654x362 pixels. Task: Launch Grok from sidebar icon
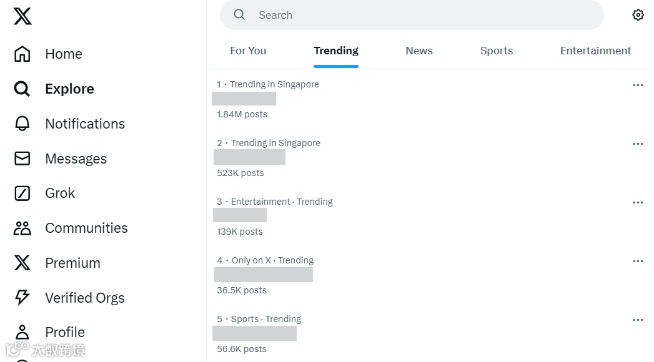(22, 193)
